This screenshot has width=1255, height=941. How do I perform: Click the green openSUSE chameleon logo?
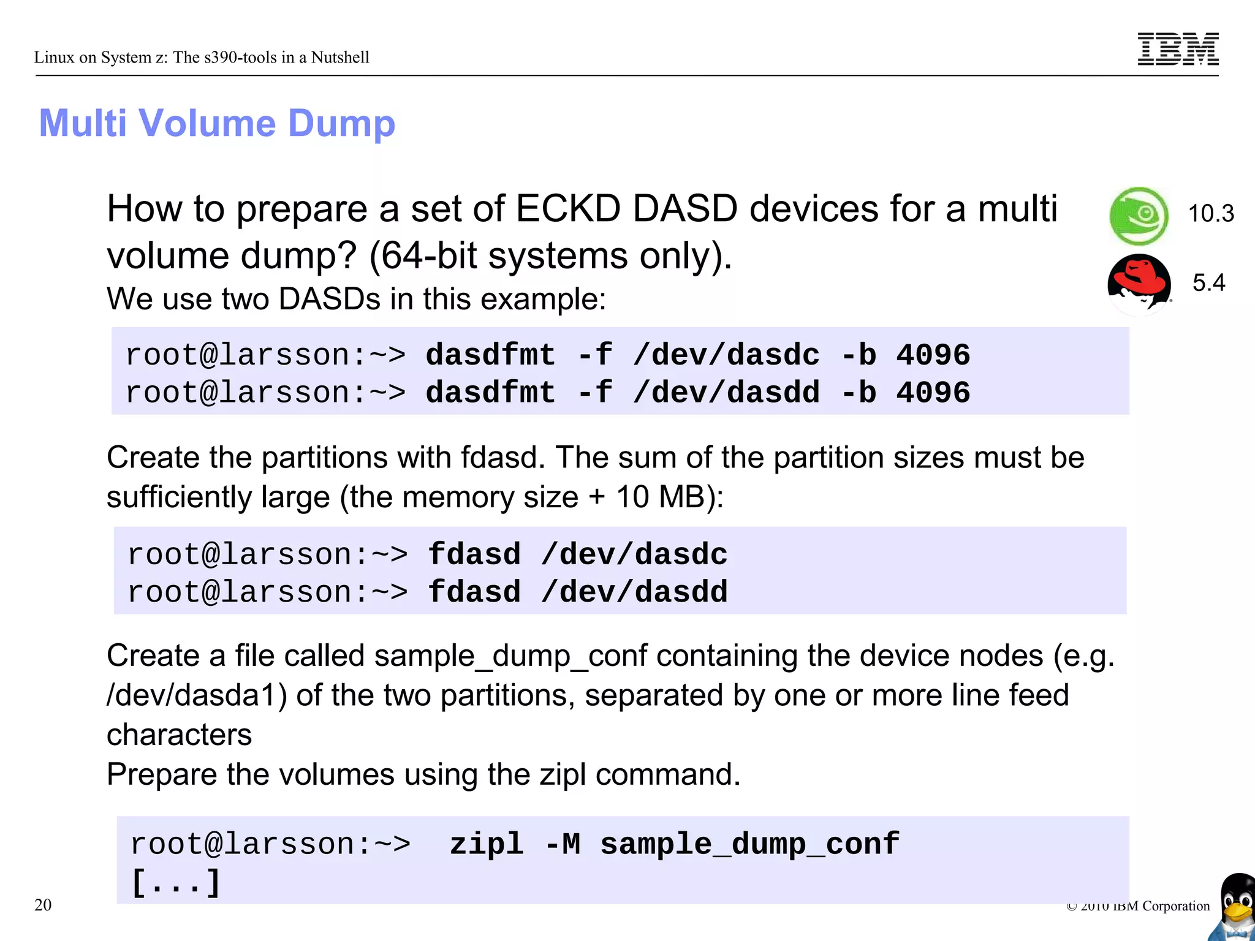click(x=1139, y=216)
